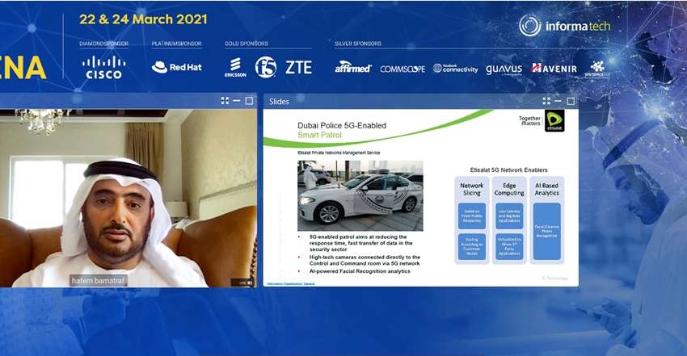This screenshot has width=687, height=356.
Task: Click the police car image on slide
Action: pyautogui.click(x=360, y=195)
